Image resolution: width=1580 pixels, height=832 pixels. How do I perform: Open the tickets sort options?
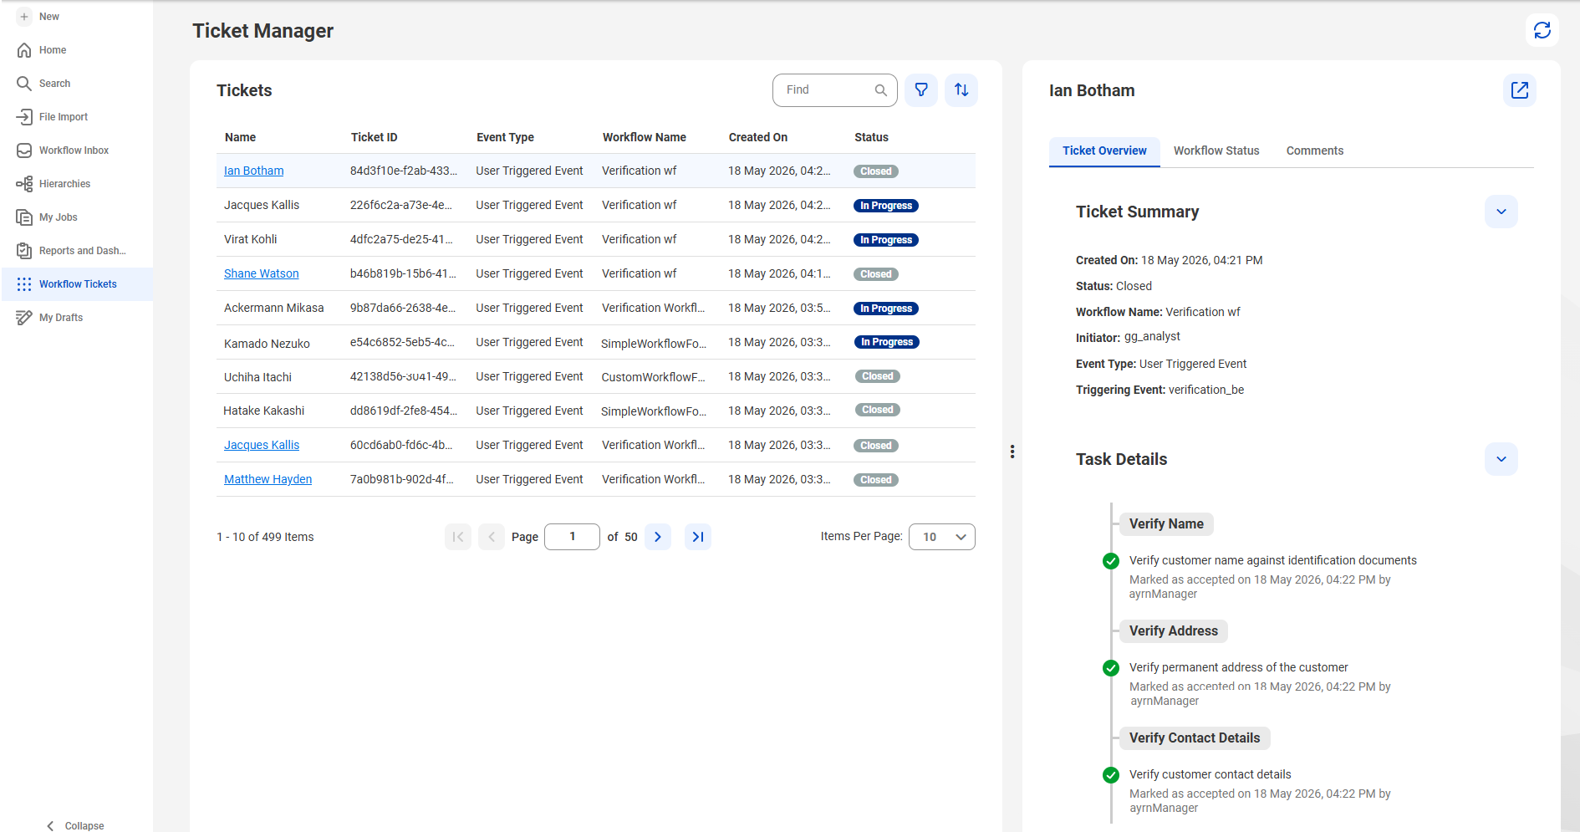(x=961, y=90)
